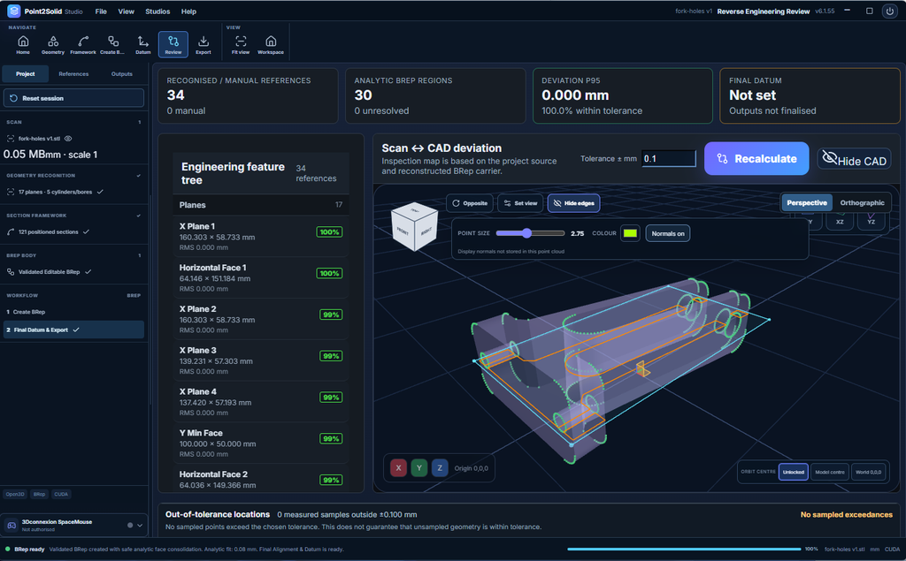Click the Tolerance ± mm input field
Screen dimensions: 906x561
pyautogui.click(x=669, y=159)
